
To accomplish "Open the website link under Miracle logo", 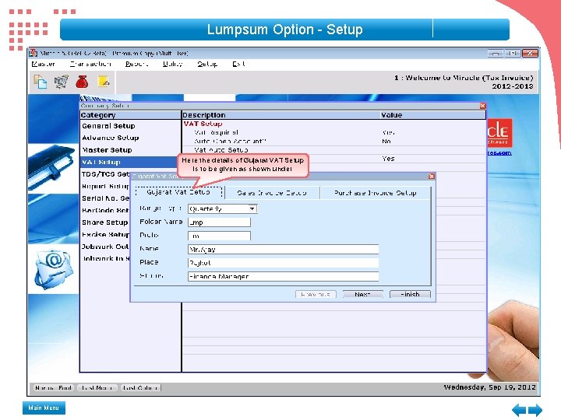I will tap(499, 153).
